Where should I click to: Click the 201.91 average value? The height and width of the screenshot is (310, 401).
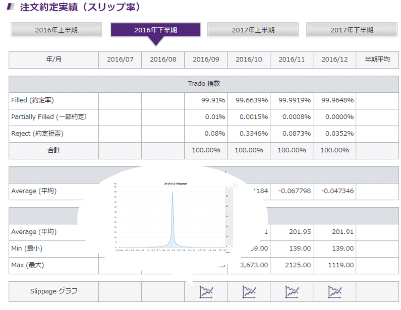343,232
